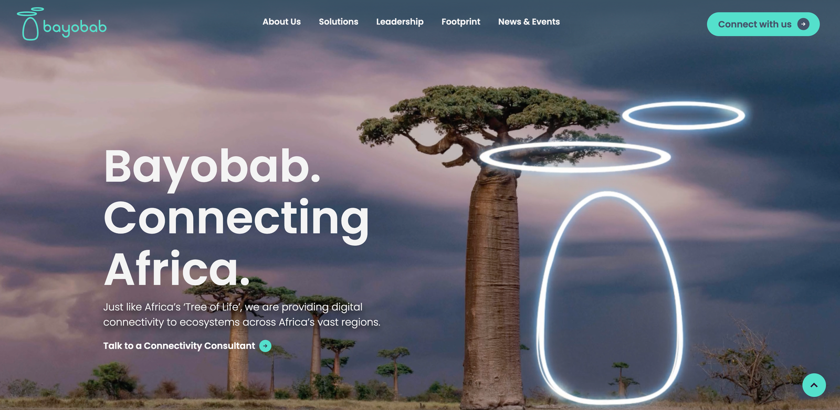The height and width of the screenshot is (410, 840).
Task: Click the scroll-to-top chevron button
Action: (814, 385)
